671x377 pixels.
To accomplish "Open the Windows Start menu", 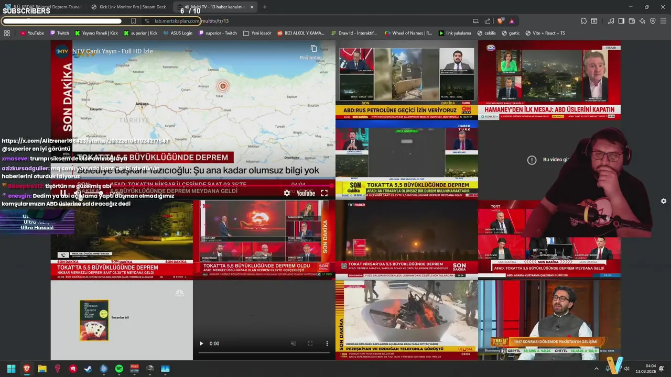I will click(x=11, y=369).
